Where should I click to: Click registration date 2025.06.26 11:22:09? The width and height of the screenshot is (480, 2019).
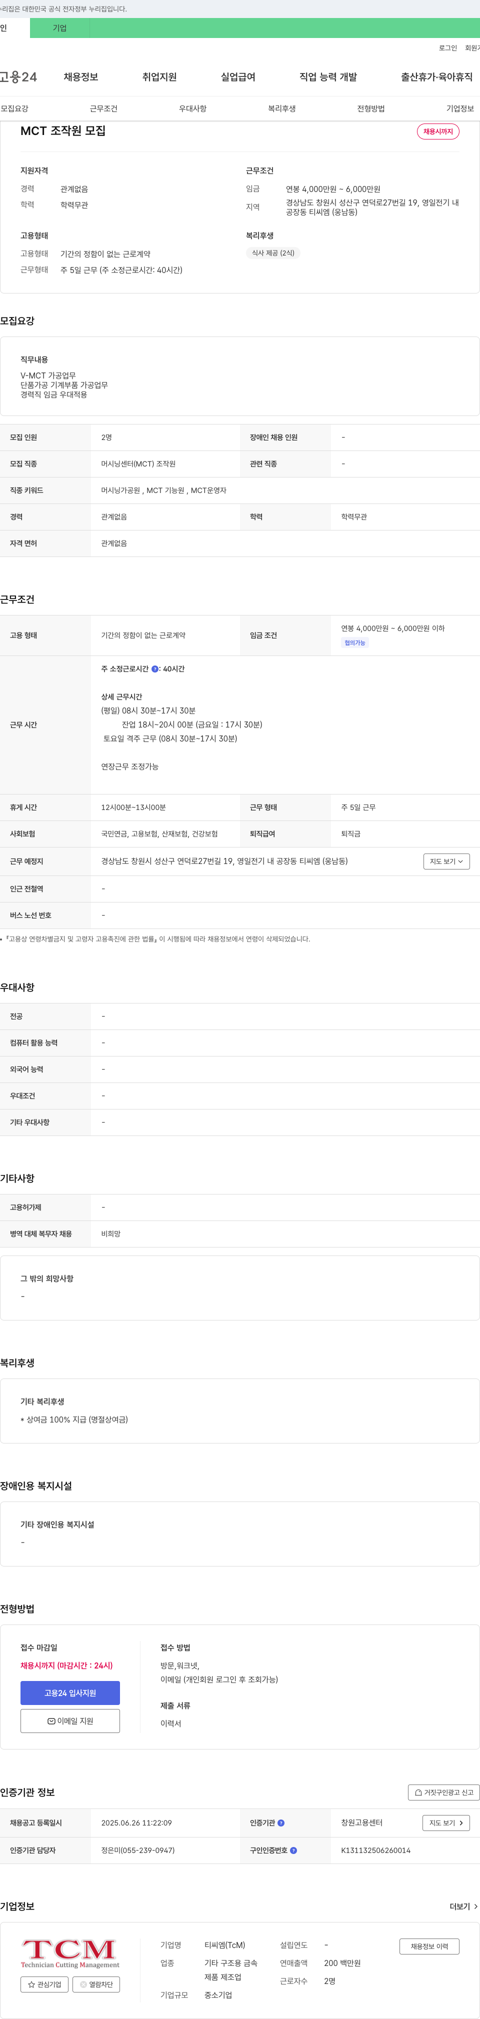[x=136, y=1822]
